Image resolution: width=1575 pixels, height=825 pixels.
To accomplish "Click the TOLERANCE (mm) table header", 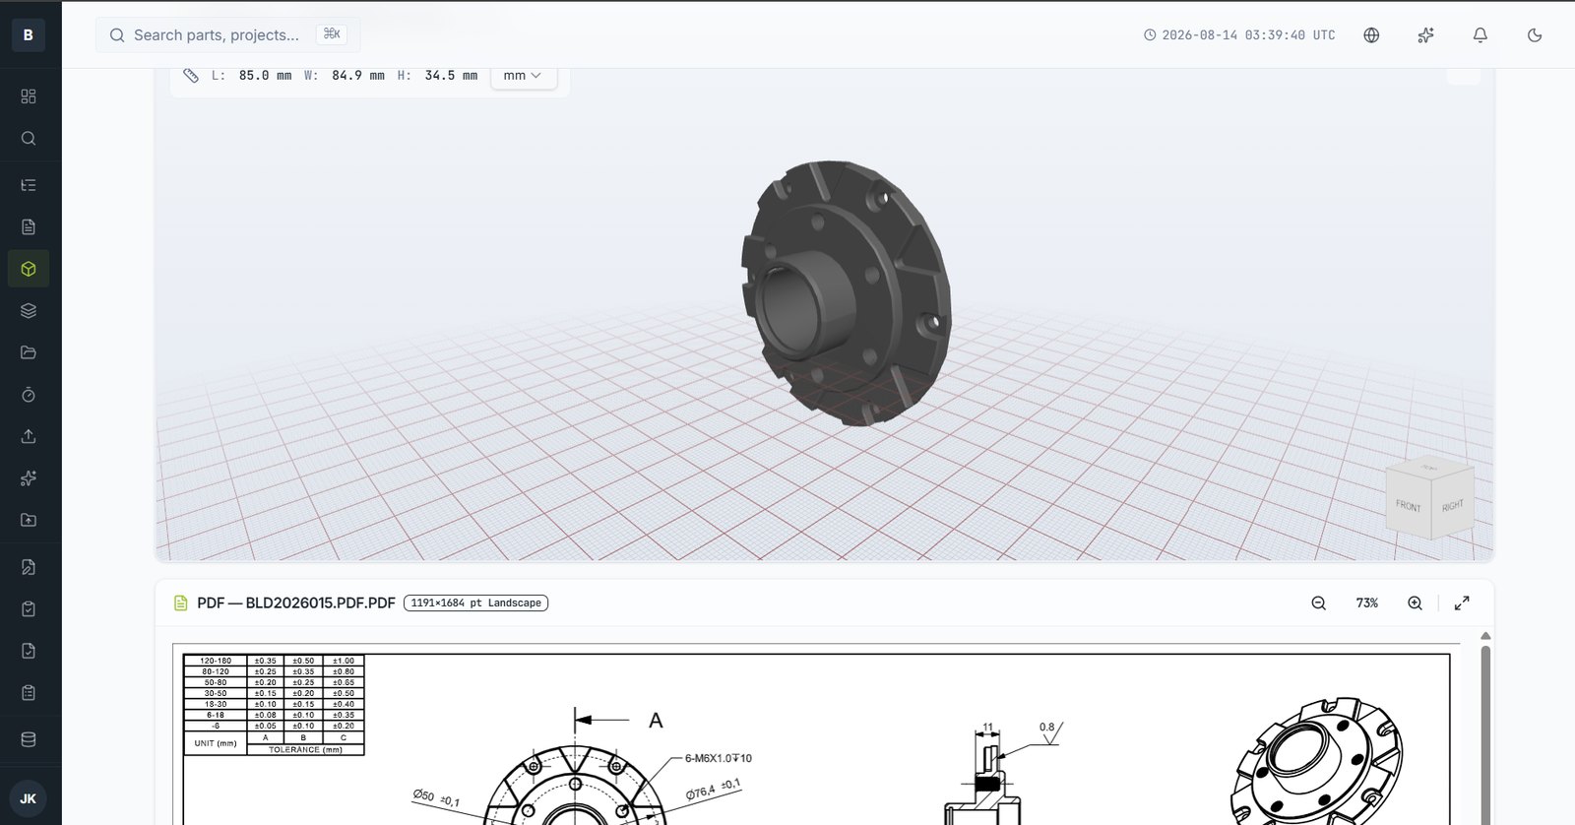I will 305,750.
